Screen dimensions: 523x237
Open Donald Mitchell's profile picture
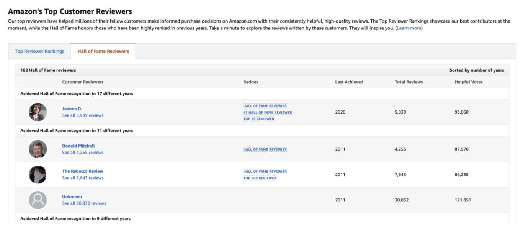[38, 149]
